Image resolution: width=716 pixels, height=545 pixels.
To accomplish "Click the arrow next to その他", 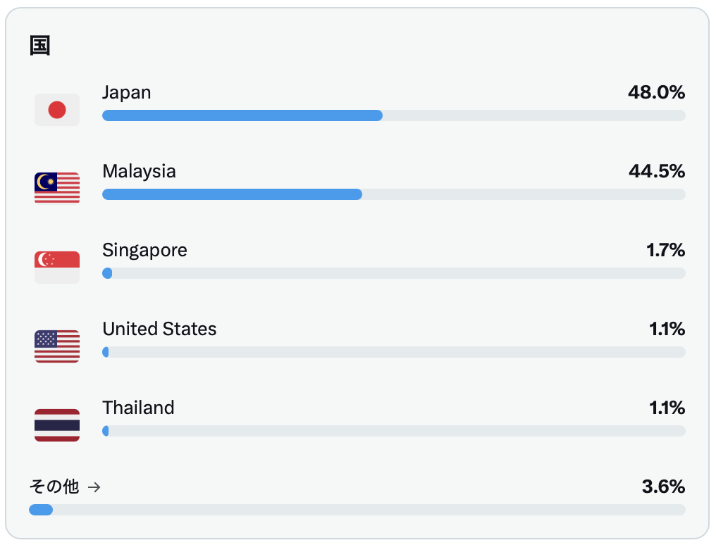I will click(x=94, y=487).
